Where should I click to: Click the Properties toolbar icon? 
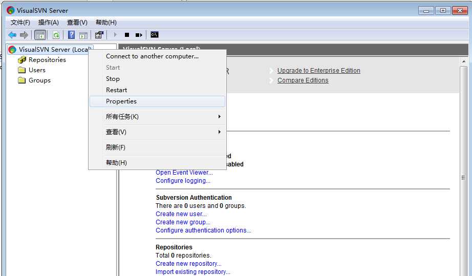[x=99, y=35]
